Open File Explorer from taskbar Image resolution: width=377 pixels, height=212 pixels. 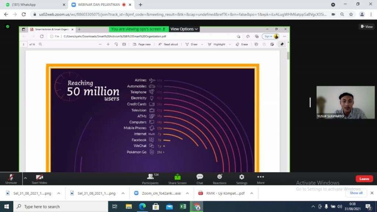(x=128, y=206)
